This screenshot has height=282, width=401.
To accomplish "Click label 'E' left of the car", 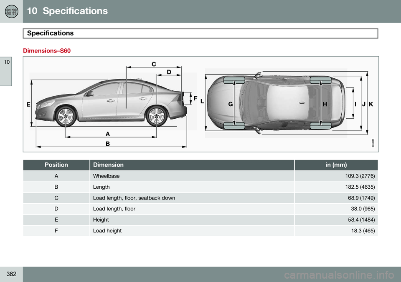I will tap(28, 105).
